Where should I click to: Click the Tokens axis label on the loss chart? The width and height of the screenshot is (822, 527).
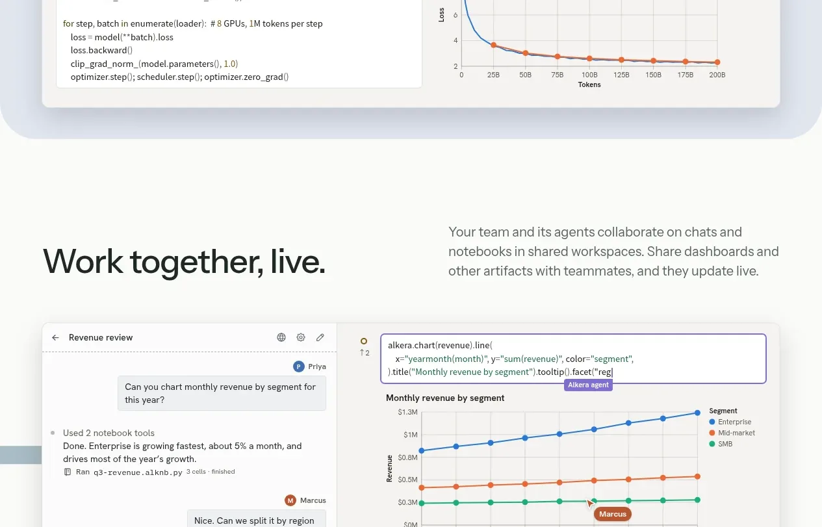(589, 84)
